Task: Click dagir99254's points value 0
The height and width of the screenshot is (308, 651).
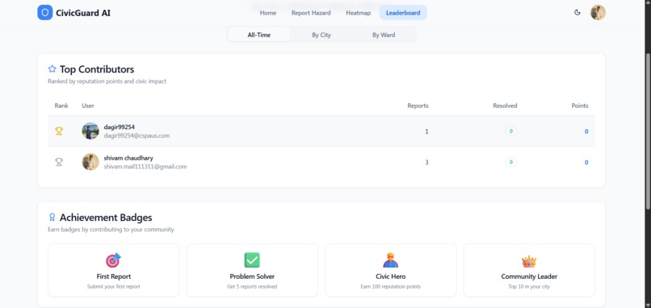Action: click(586, 131)
